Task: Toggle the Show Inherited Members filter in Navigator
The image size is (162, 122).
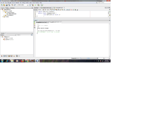Action: (2, 56)
